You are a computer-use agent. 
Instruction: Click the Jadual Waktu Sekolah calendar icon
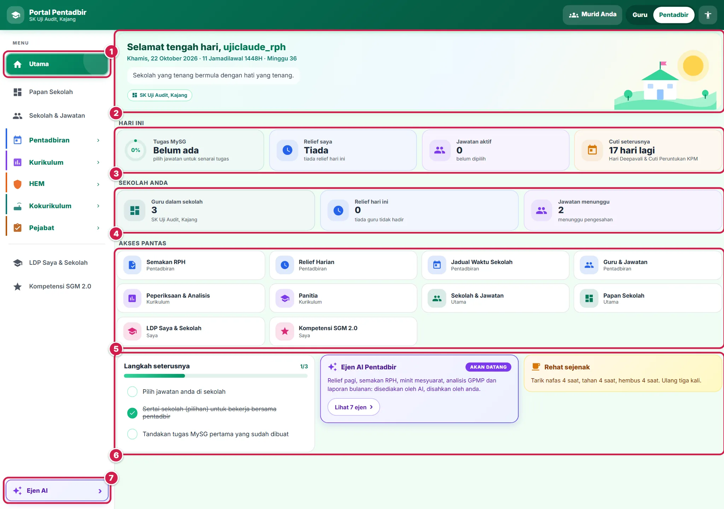437,265
